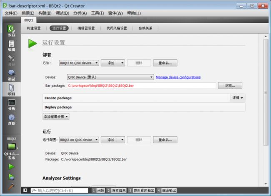Open the Analyze (分析) mode
271x196 pixels.
[12, 105]
